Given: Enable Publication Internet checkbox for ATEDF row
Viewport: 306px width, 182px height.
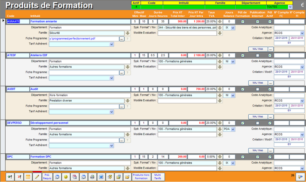Looking at the screenshot, I should (x=257, y=56).
